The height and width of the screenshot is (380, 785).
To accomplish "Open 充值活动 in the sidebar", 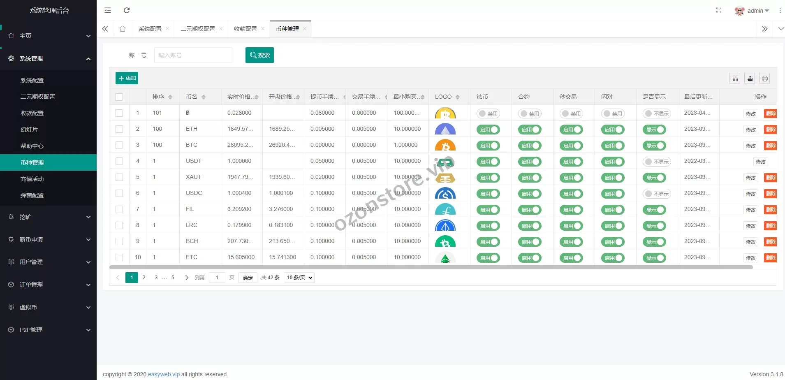I will (x=32, y=179).
